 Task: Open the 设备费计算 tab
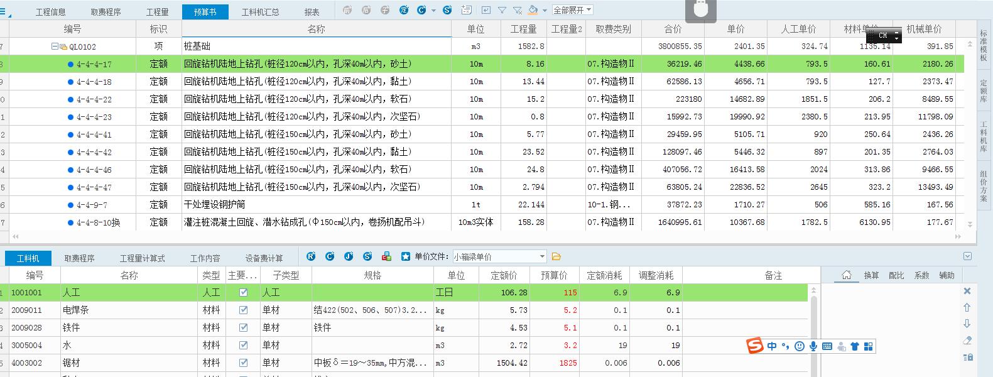point(264,258)
